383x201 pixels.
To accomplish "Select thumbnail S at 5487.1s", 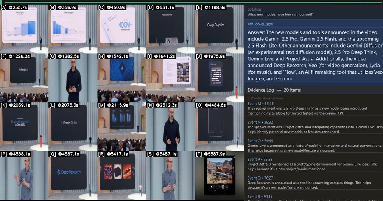I will [171, 176].
